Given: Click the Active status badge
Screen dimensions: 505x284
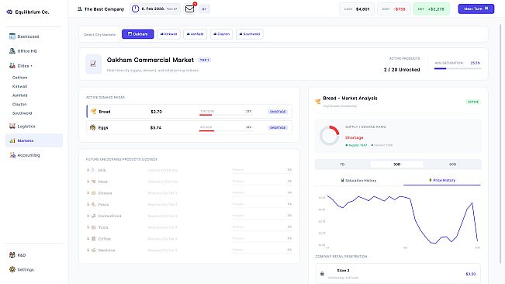Looking at the screenshot, I should coord(473,102).
